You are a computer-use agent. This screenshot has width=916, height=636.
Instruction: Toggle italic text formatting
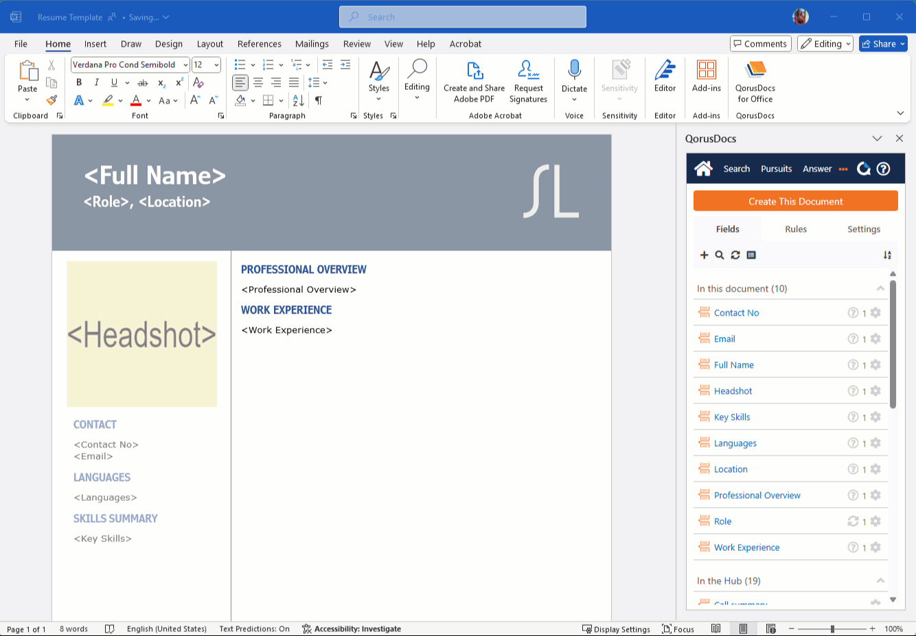tap(96, 82)
